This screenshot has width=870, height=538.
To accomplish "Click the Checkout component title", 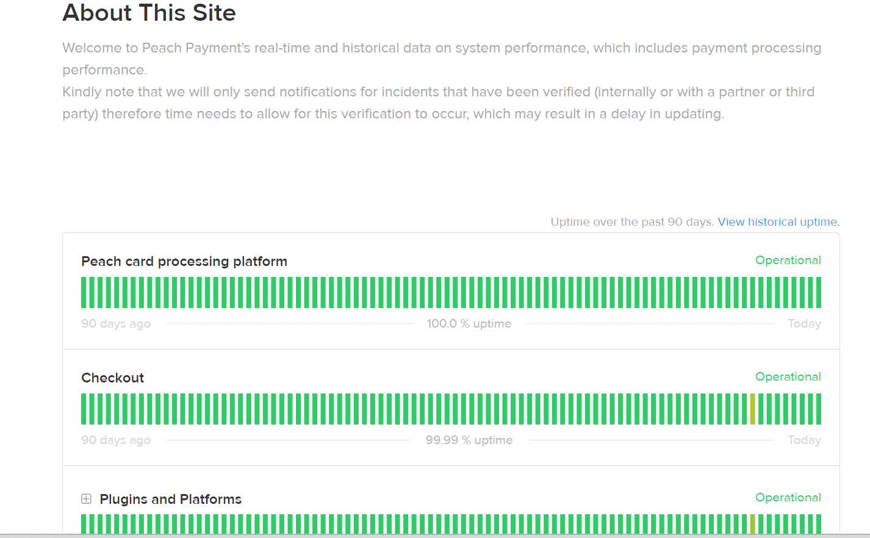I will pos(113,378).
